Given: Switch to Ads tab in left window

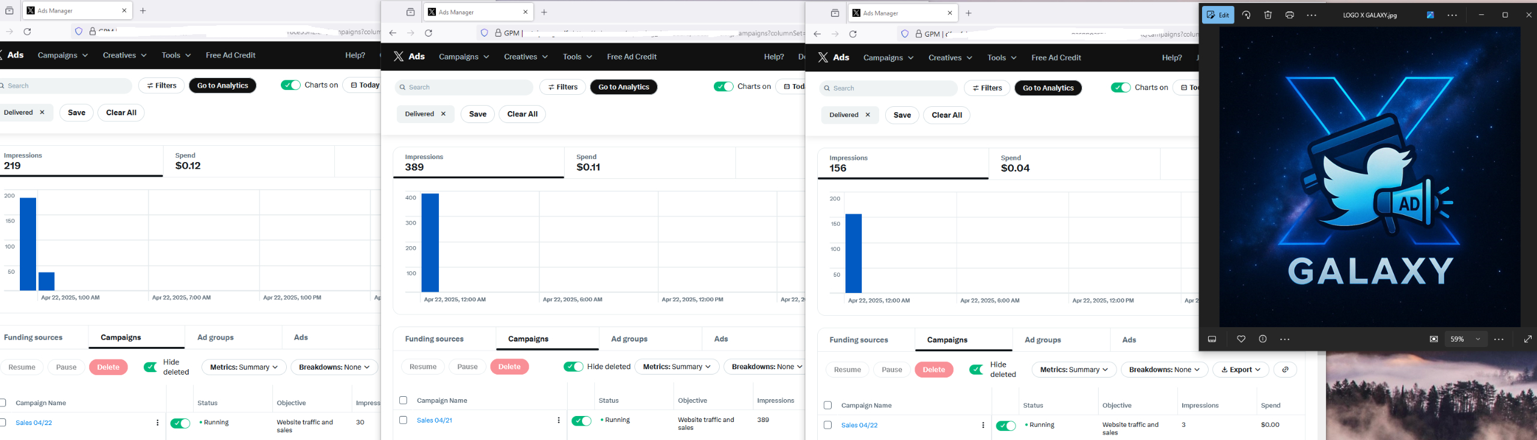Looking at the screenshot, I should click(x=301, y=337).
